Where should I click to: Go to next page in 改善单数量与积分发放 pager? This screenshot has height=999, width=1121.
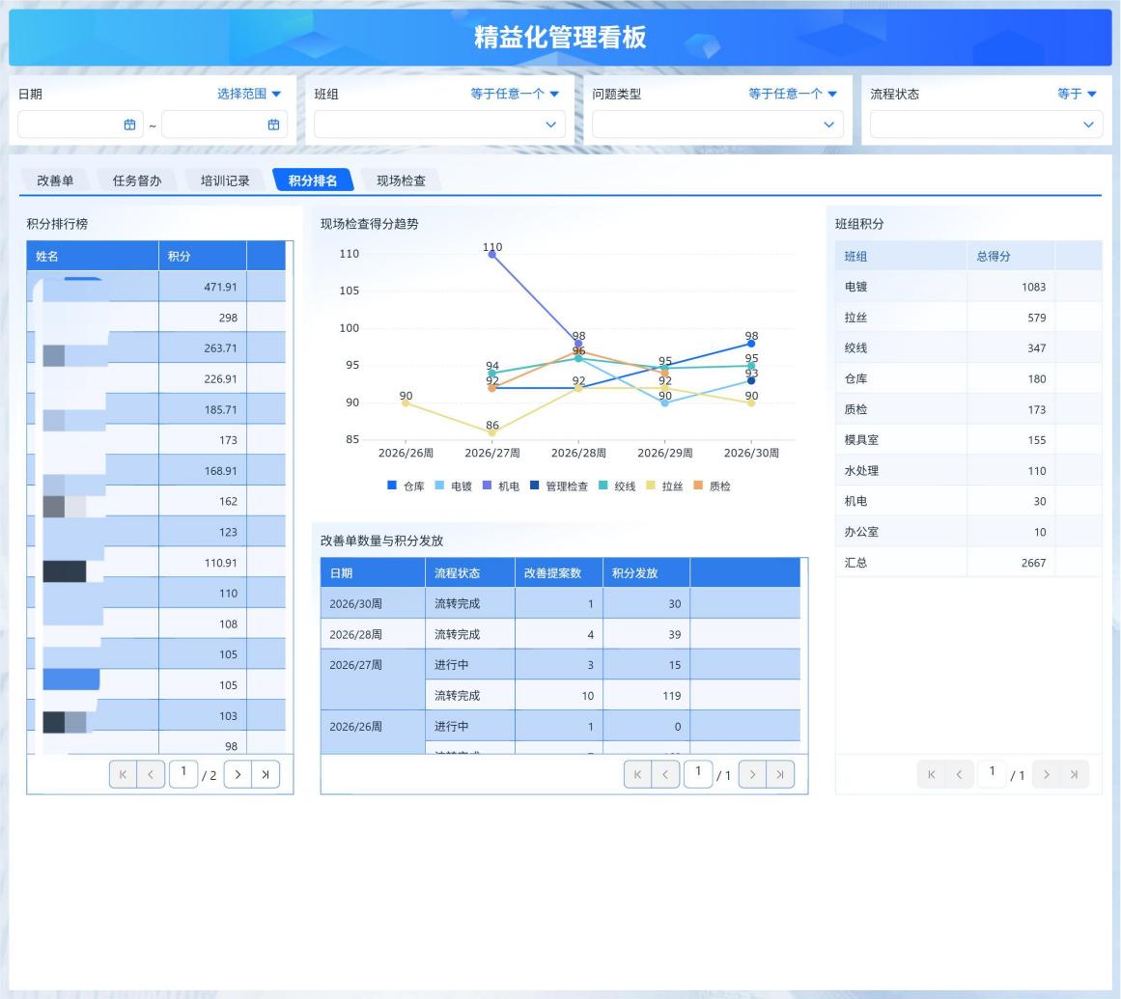coord(752,774)
